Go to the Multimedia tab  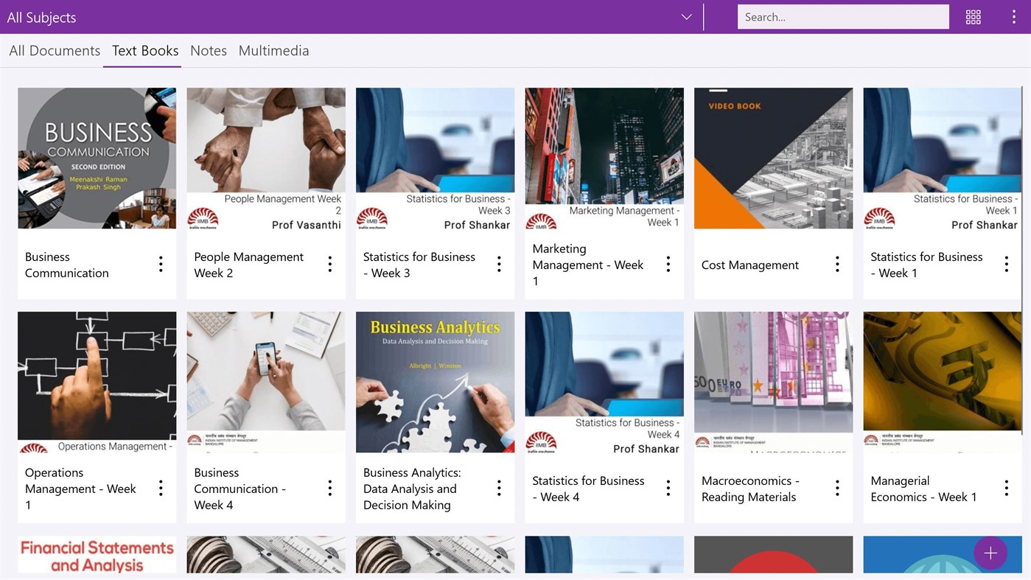click(x=273, y=50)
